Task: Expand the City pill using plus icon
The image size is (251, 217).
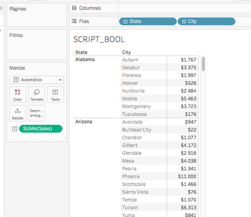Action: tap(184, 21)
